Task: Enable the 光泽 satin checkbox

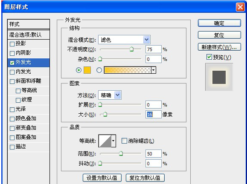Action: (12, 109)
